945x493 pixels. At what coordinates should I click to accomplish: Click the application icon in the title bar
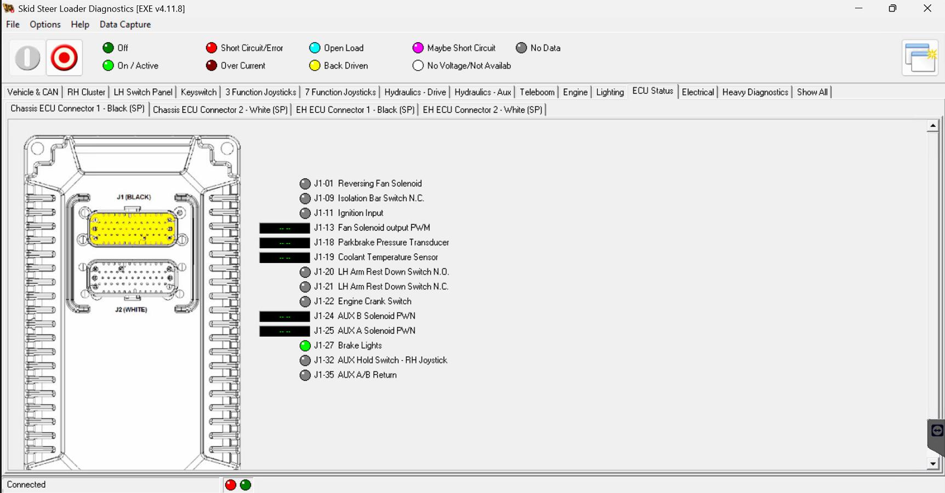9,8
